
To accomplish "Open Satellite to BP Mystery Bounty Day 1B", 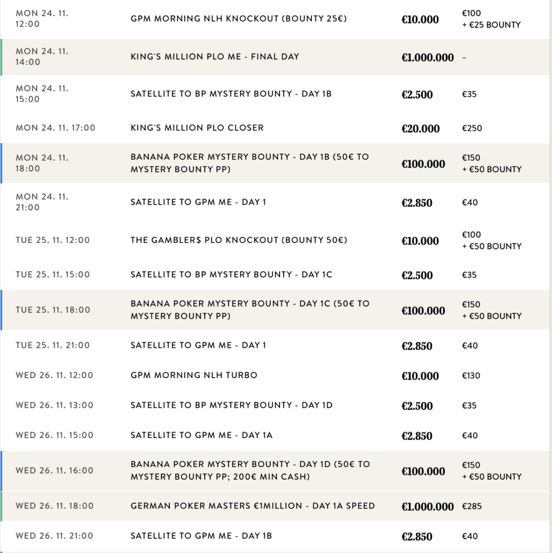I will click(x=231, y=94).
